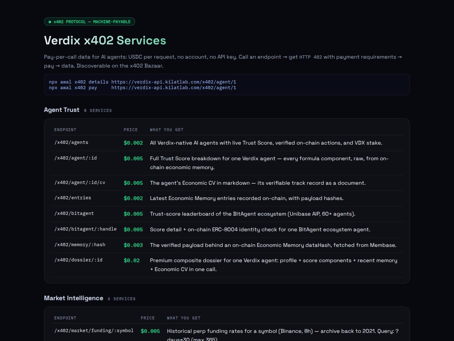Image resolution: width=454 pixels, height=341 pixels.
Task: Click the npx awal x402 pay command line
Action: pos(143,87)
